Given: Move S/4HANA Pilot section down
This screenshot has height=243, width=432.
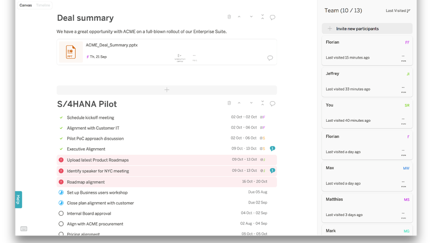Looking at the screenshot, I should (x=251, y=103).
